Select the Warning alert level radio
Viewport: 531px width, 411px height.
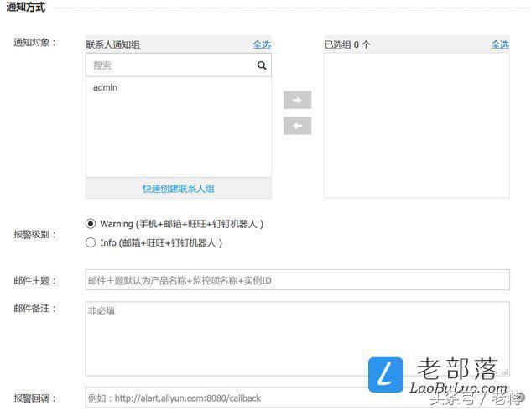[91, 224]
